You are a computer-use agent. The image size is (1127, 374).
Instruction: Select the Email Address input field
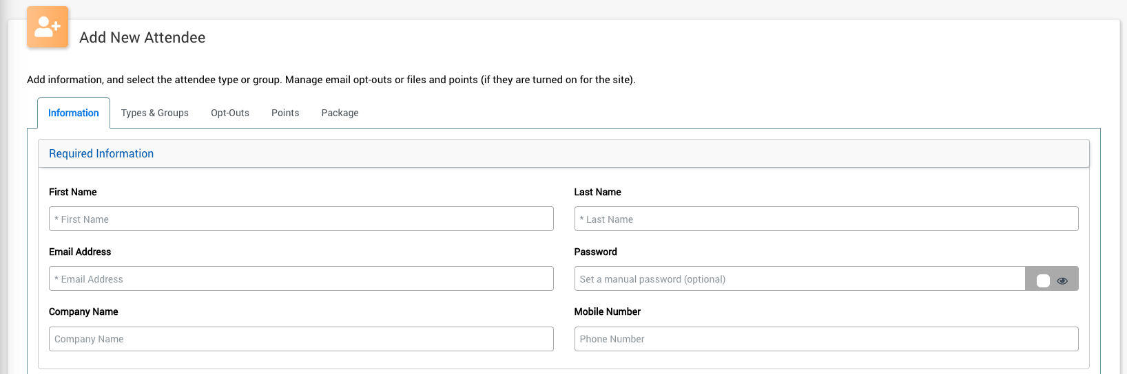tap(301, 279)
